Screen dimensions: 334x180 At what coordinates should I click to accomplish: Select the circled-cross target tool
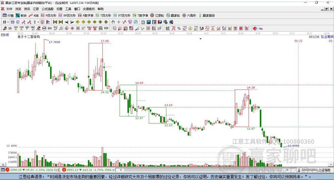click(67, 29)
